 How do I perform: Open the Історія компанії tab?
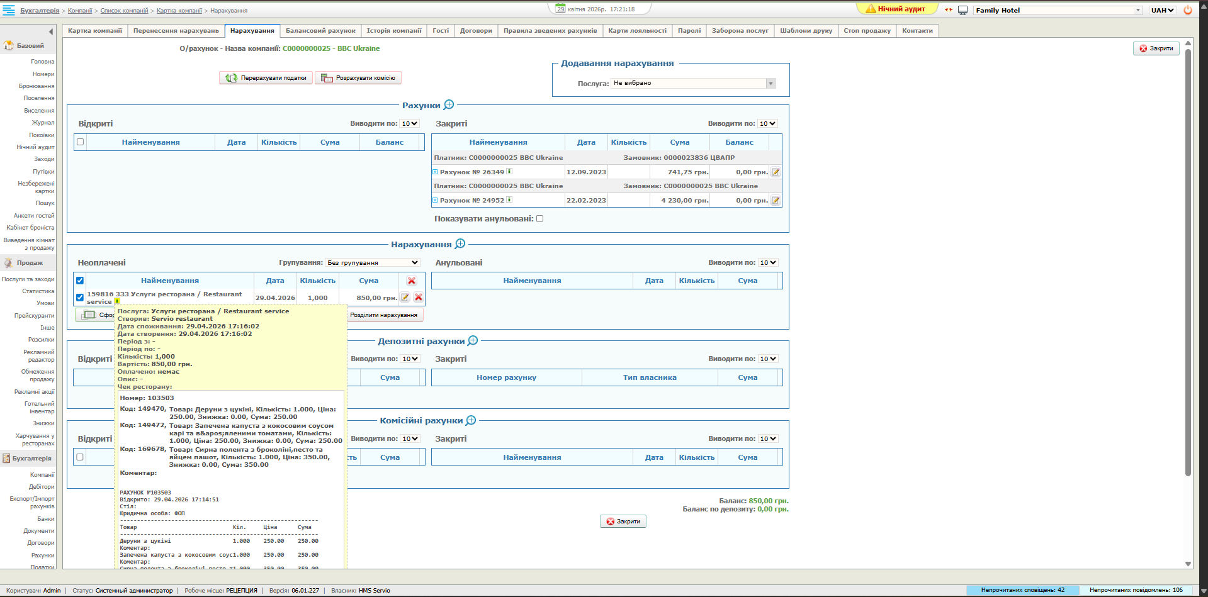[x=394, y=30]
